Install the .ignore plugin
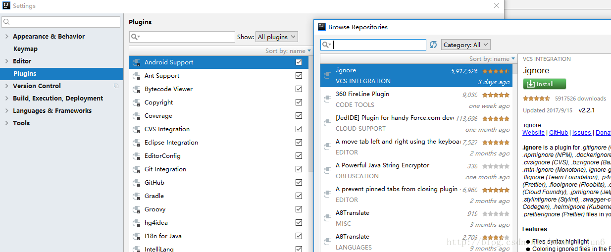Viewport: 611px width, 252px height. [544, 84]
